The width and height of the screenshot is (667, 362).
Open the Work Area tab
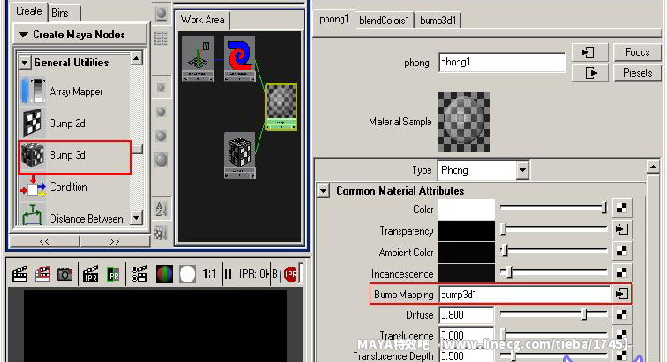203,20
